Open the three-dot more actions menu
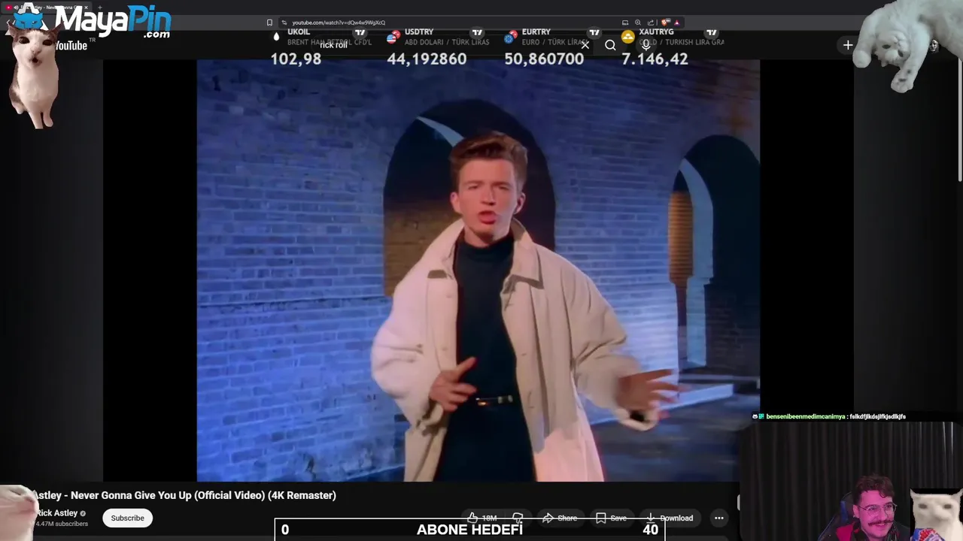Viewport: 963px width, 541px height. point(719,518)
